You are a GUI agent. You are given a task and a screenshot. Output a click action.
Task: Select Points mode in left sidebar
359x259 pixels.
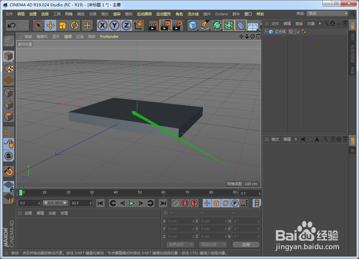coord(9,93)
